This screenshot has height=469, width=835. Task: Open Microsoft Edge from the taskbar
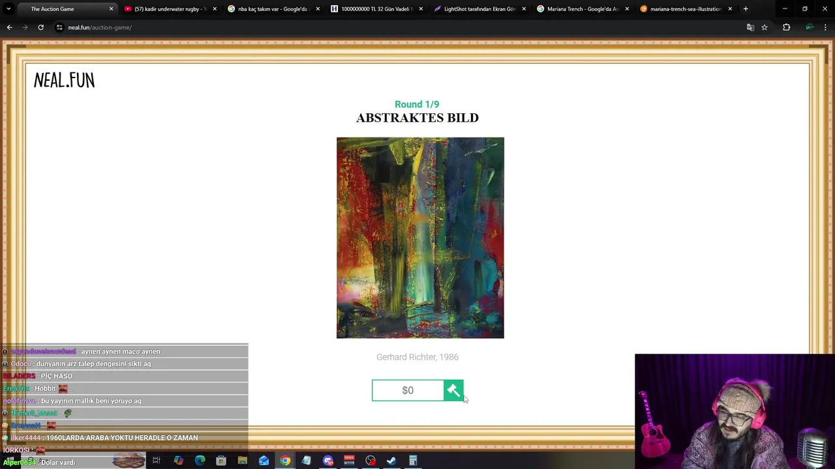click(200, 461)
